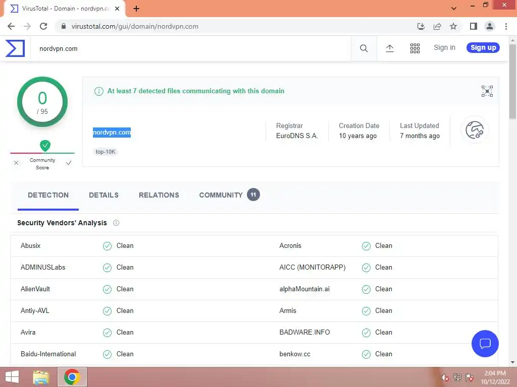This screenshot has width=517, height=387.
Task: Click the 10 years ago creation date
Action: 358,136
